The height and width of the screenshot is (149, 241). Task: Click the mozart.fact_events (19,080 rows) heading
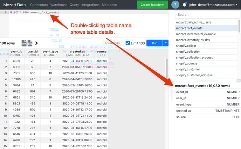coord(202,86)
